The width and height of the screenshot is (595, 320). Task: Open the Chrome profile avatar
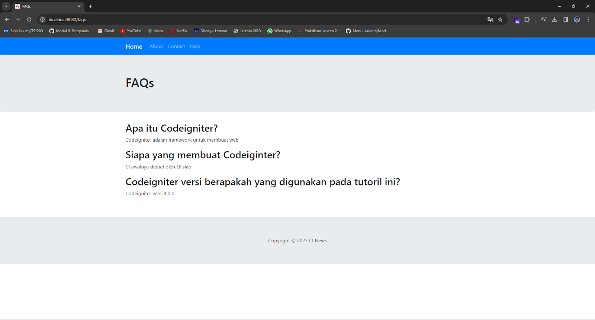pos(577,20)
